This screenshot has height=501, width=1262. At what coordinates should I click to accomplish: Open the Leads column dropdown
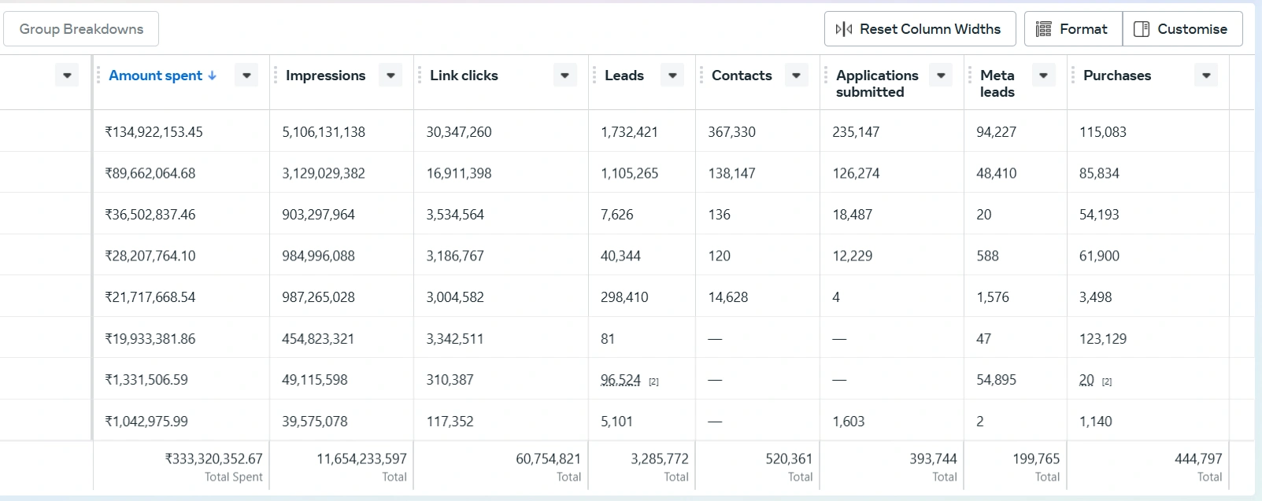pos(672,76)
